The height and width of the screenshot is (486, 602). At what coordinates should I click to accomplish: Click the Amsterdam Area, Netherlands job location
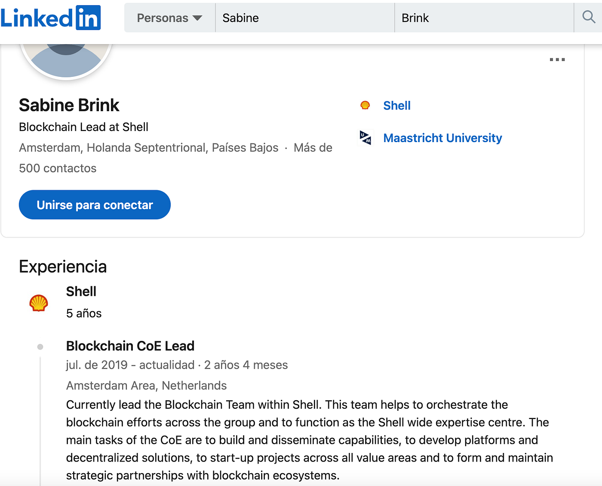coord(146,386)
